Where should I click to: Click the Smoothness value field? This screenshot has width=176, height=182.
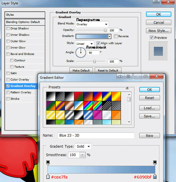click(74, 155)
